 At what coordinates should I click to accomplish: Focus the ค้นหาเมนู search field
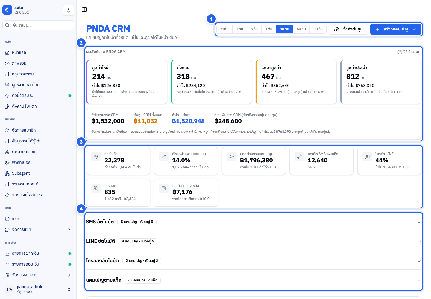[38, 25]
